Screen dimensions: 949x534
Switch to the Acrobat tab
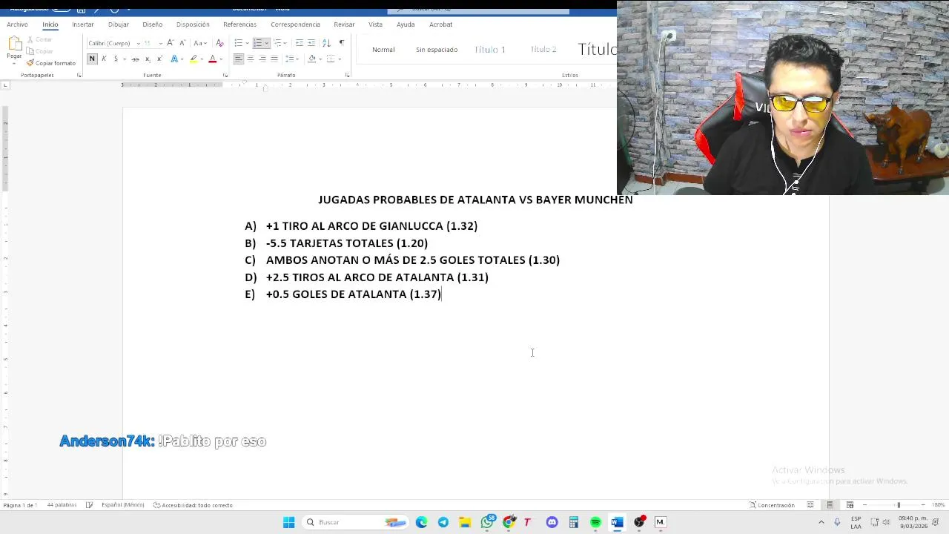pyautogui.click(x=440, y=24)
